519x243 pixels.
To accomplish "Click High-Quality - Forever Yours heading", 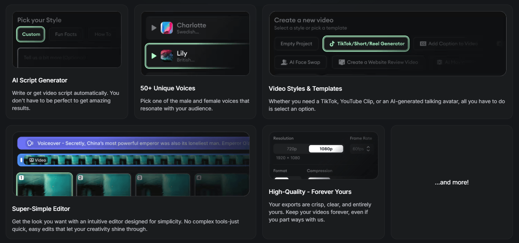I will point(310,192).
